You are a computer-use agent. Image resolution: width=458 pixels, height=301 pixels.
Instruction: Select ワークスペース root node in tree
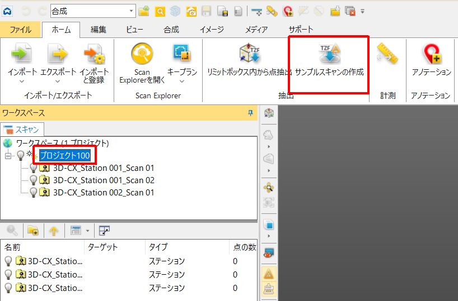[62, 143]
